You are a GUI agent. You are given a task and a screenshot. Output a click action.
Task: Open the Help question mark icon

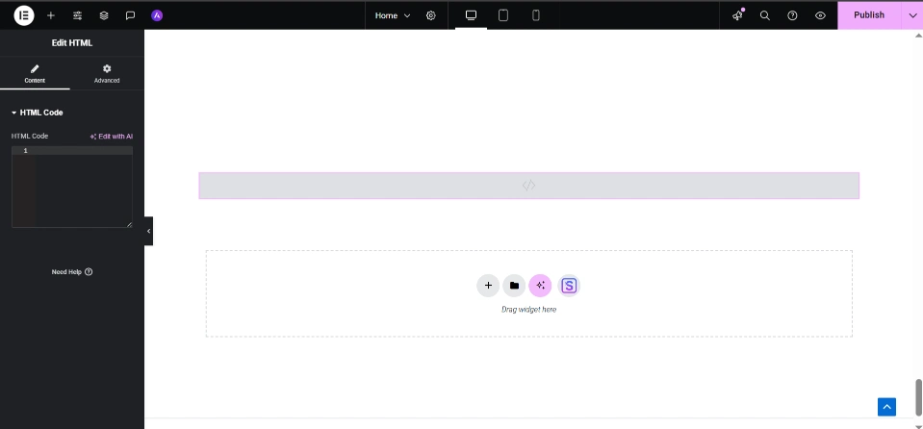click(x=792, y=15)
